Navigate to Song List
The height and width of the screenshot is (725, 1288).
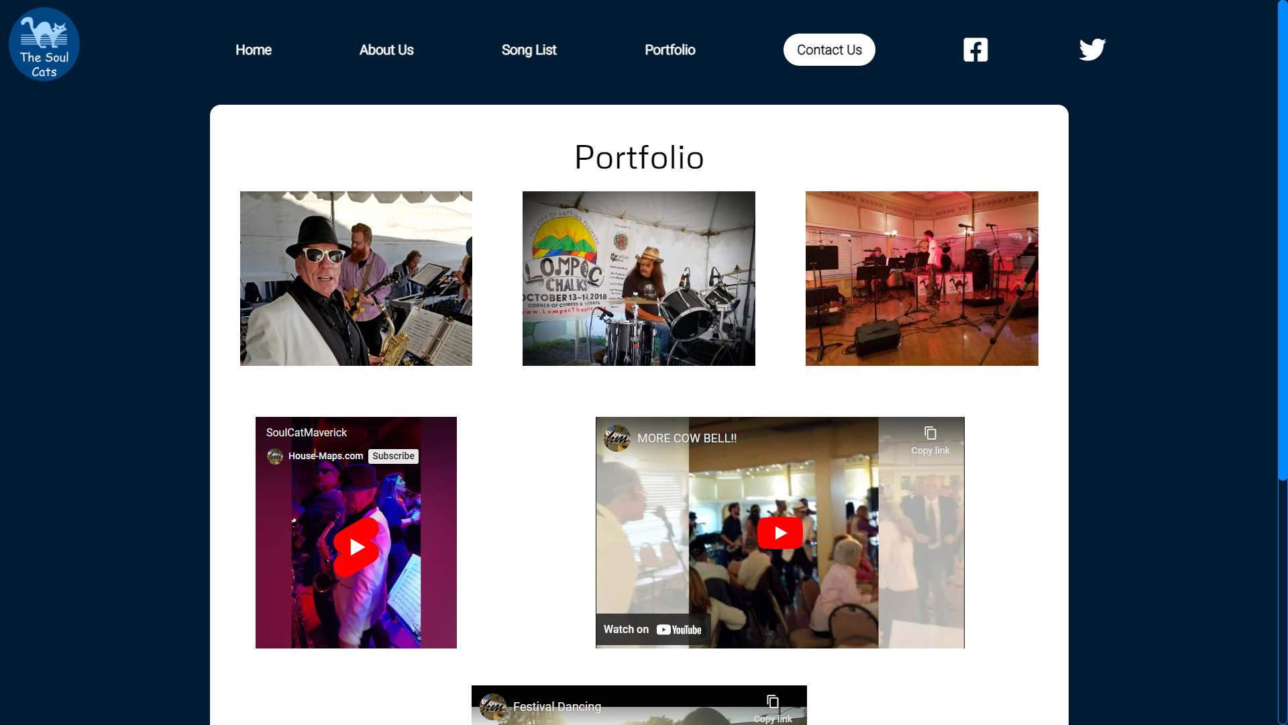529,50
